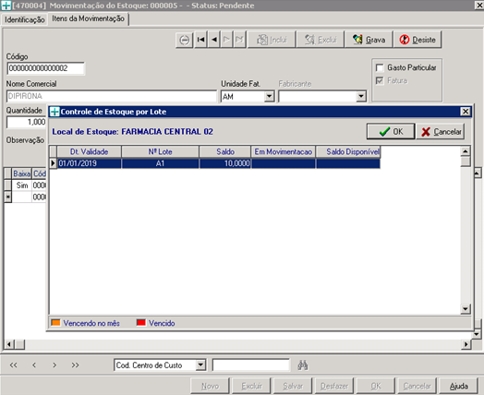The image size is (484, 395).
Task: Click the Nome Comercial field DIPIRONA
Action: point(112,96)
